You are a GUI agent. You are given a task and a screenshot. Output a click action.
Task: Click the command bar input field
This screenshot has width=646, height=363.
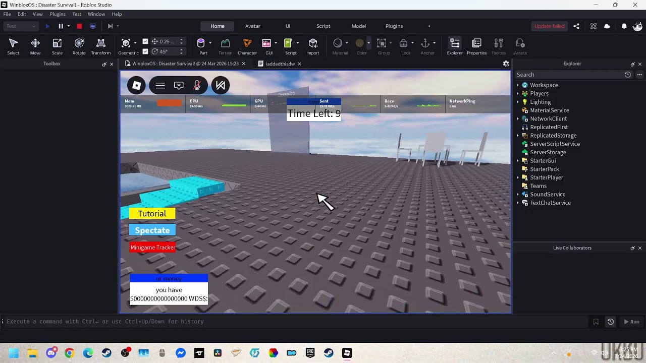tap(295, 322)
